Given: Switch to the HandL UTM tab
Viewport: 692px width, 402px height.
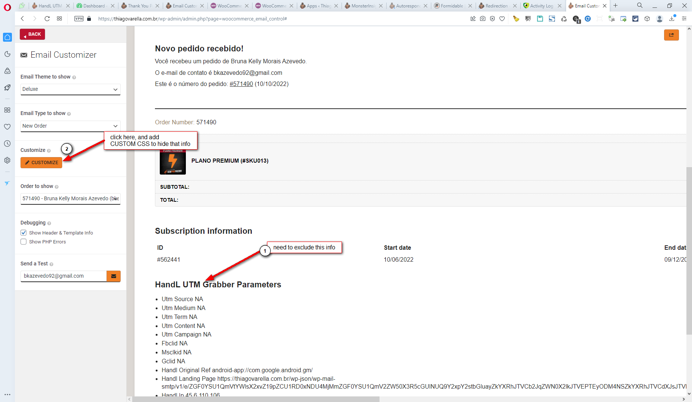Looking at the screenshot, I should 50,6.
